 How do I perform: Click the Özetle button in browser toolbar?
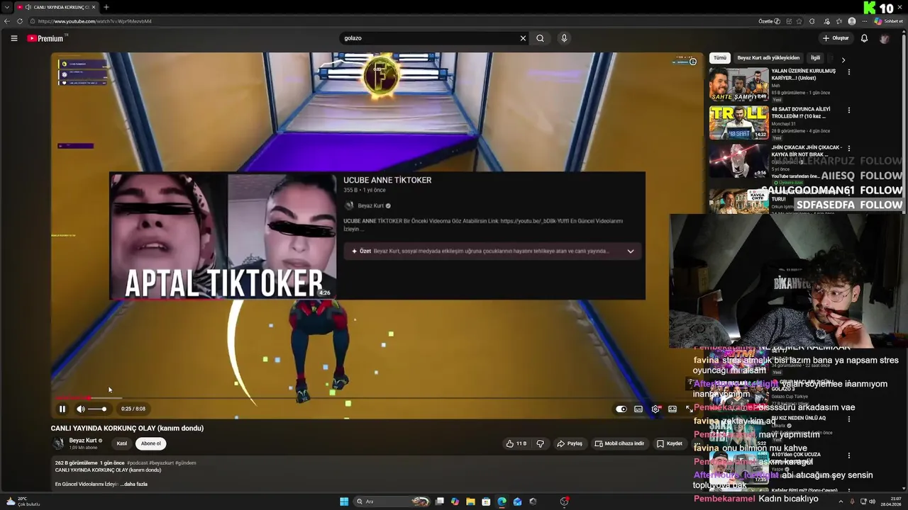coord(769,21)
